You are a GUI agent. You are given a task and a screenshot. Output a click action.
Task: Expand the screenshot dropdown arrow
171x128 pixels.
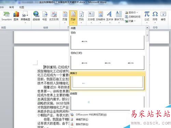click(25, 23)
